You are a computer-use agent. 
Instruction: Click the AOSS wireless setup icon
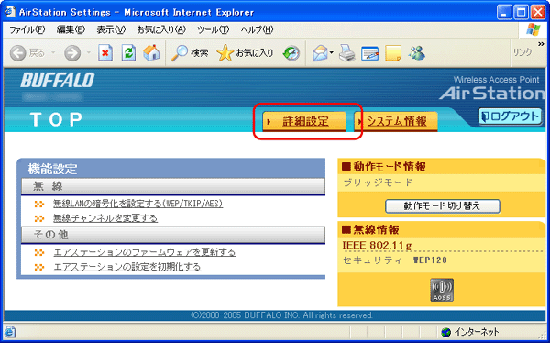(x=442, y=290)
